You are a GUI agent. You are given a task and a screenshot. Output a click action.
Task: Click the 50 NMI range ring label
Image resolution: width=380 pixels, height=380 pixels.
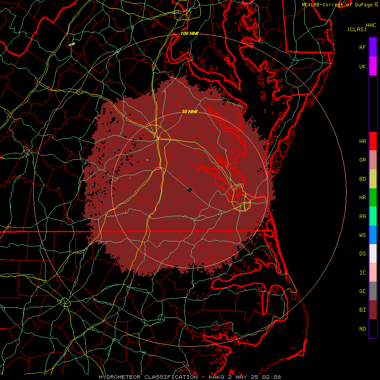[190, 111]
